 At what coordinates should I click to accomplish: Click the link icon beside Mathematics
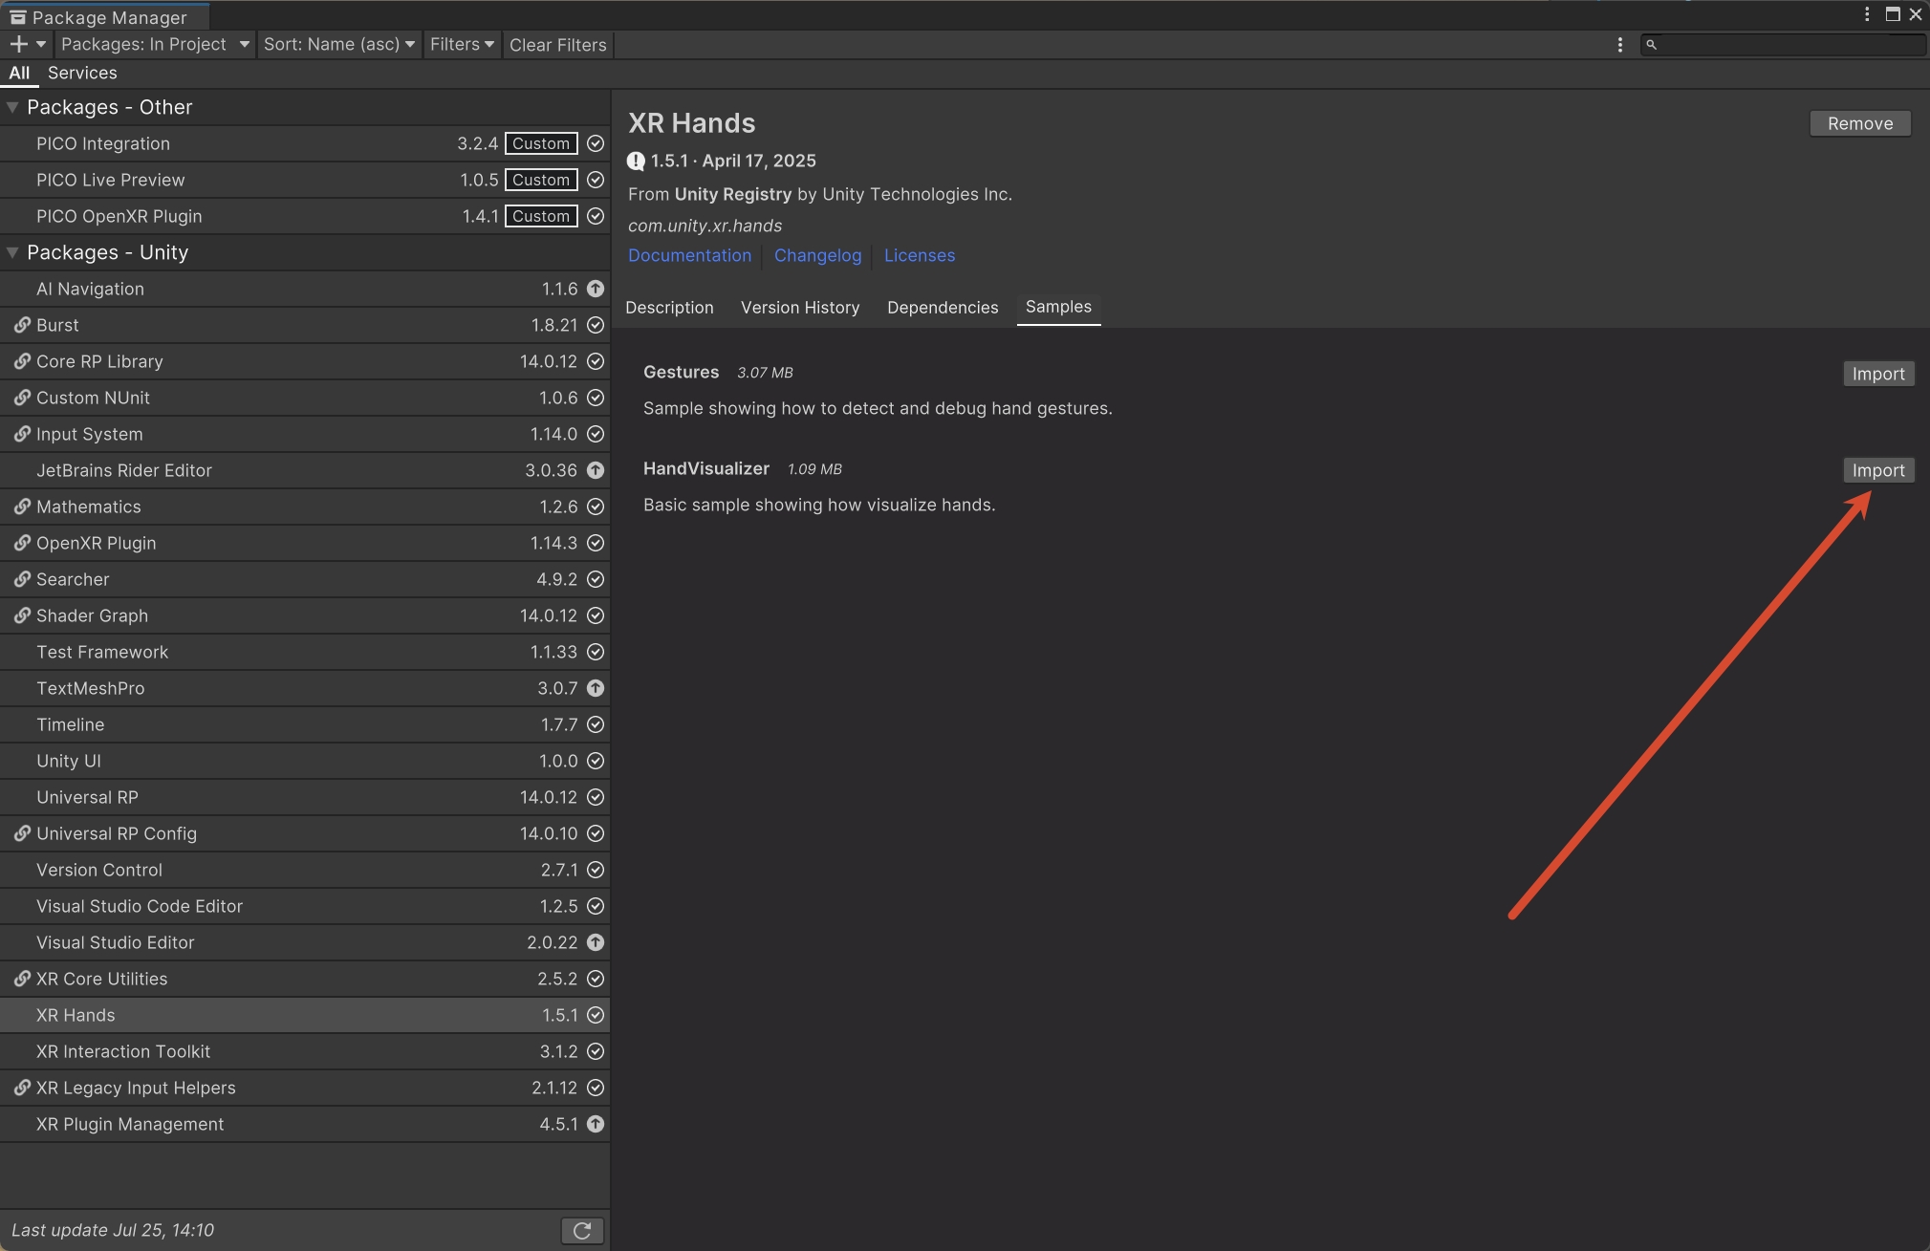[22, 507]
